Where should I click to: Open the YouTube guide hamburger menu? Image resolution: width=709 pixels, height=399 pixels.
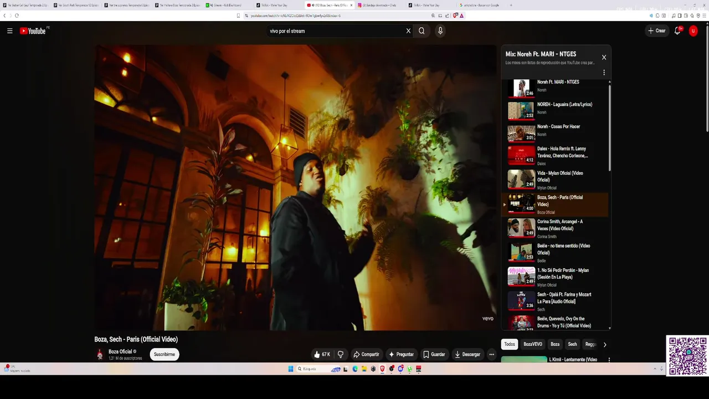10,31
